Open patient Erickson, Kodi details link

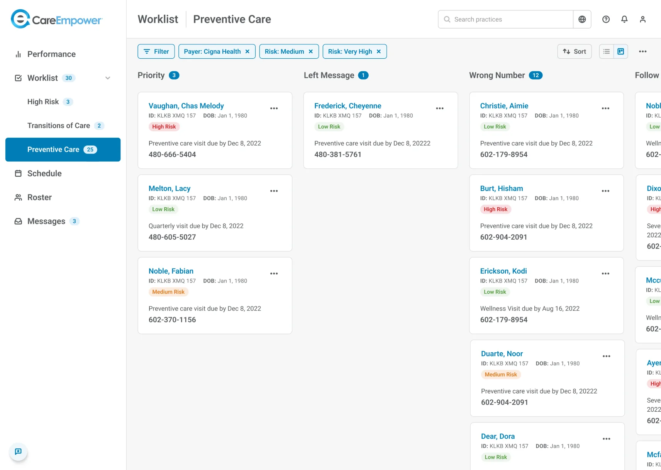503,271
